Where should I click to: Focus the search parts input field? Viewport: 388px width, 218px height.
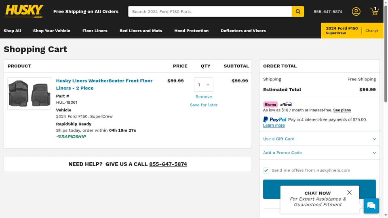pyautogui.click(x=210, y=12)
